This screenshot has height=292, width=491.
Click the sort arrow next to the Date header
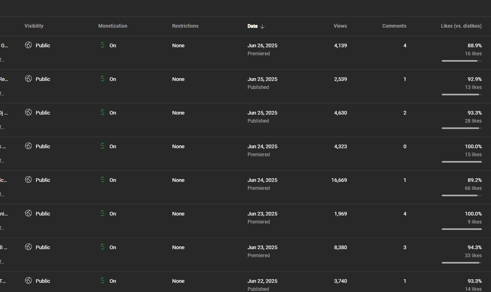(x=262, y=26)
